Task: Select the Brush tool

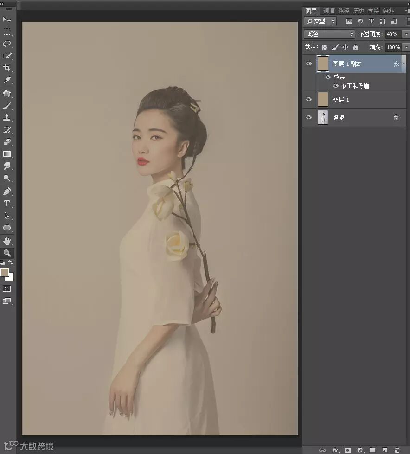Action: 6,106
